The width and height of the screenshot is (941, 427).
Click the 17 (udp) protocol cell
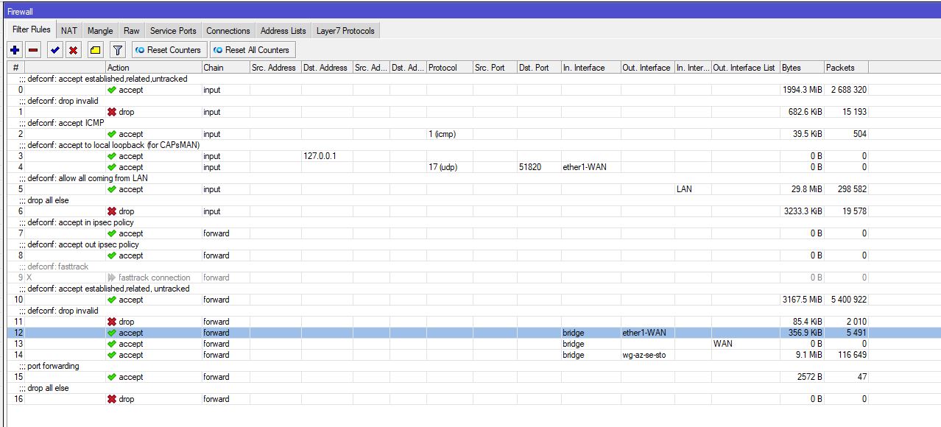tap(449, 167)
